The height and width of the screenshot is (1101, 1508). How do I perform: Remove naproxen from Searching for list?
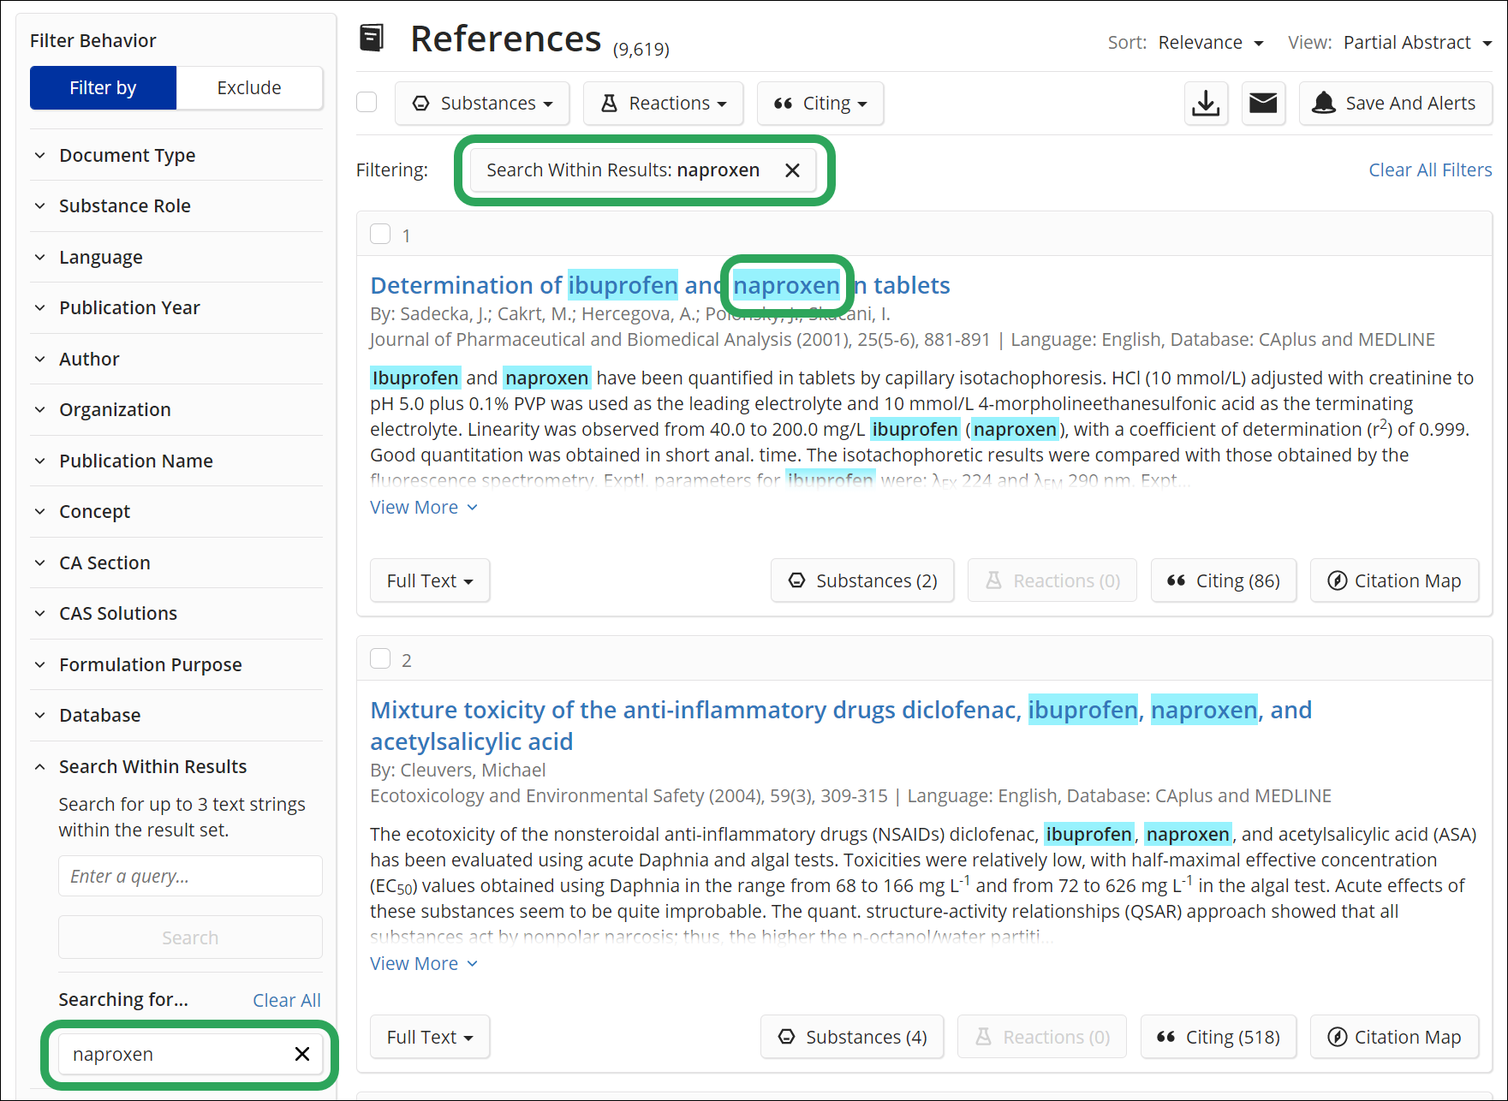click(x=302, y=1054)
